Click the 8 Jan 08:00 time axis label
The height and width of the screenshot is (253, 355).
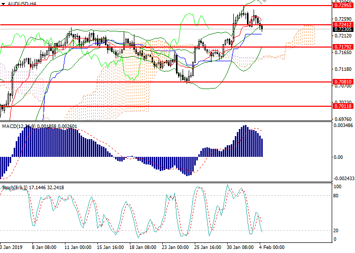tap(43, 248)
